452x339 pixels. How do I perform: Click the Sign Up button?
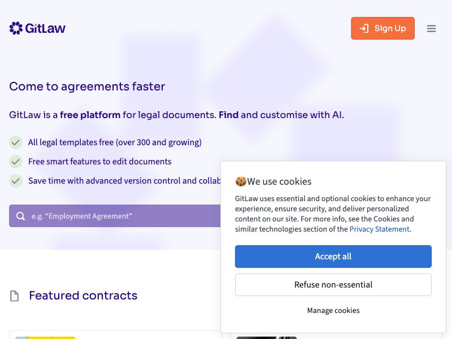(383, 28)
